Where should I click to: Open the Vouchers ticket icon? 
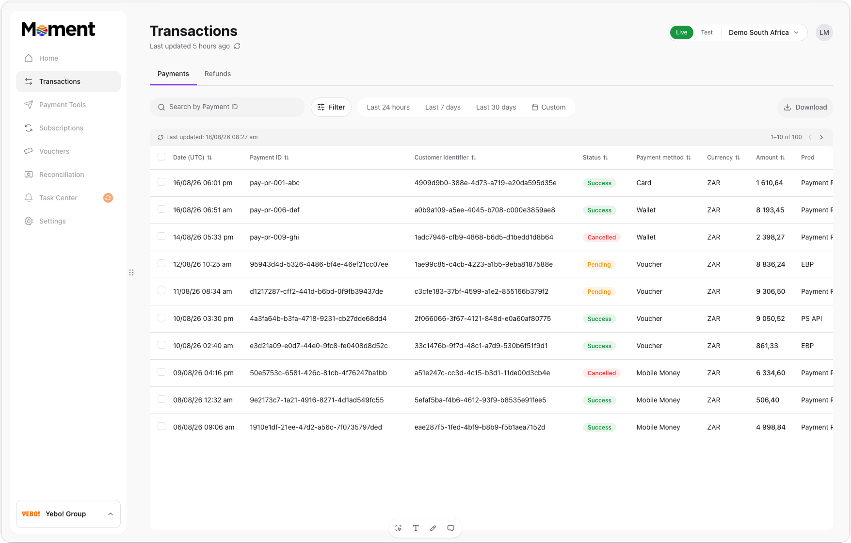(x=29, y=151)
